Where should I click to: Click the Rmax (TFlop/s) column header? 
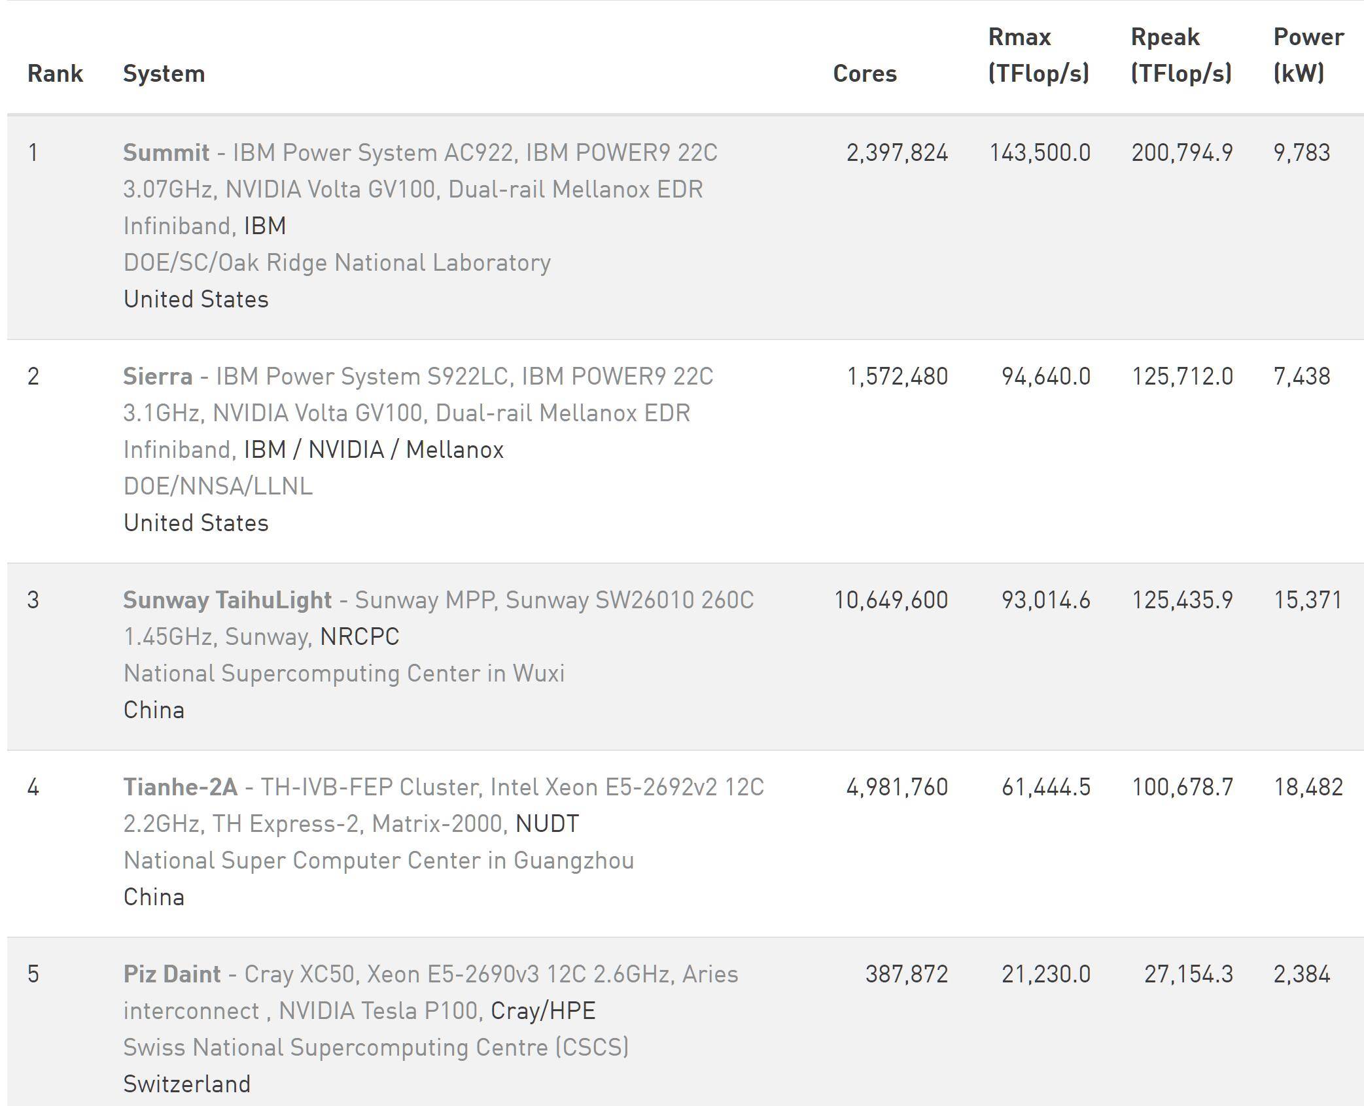1038,55
